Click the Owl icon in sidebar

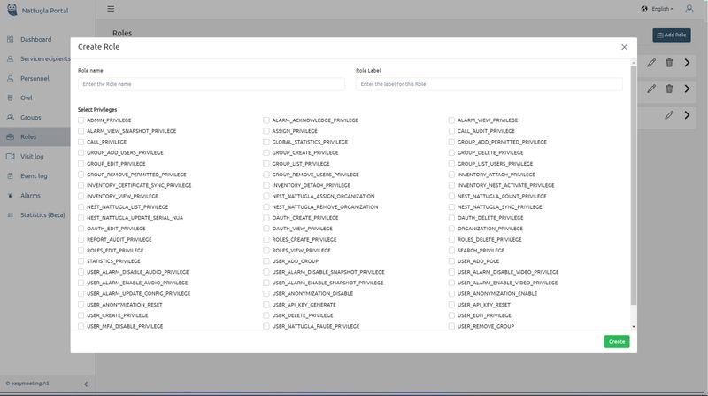(x=11, y=97)
